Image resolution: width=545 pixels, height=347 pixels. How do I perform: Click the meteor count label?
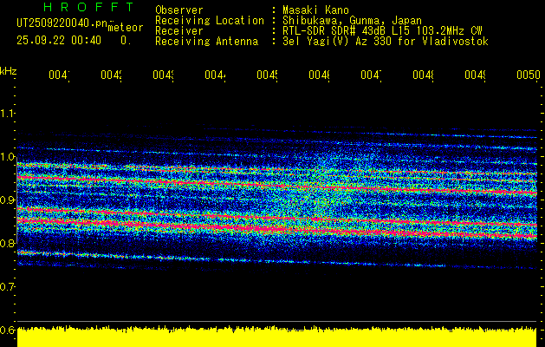pos(125,28)
